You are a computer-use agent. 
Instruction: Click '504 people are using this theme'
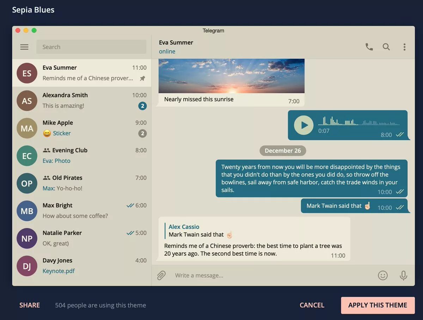click(100, 305)
